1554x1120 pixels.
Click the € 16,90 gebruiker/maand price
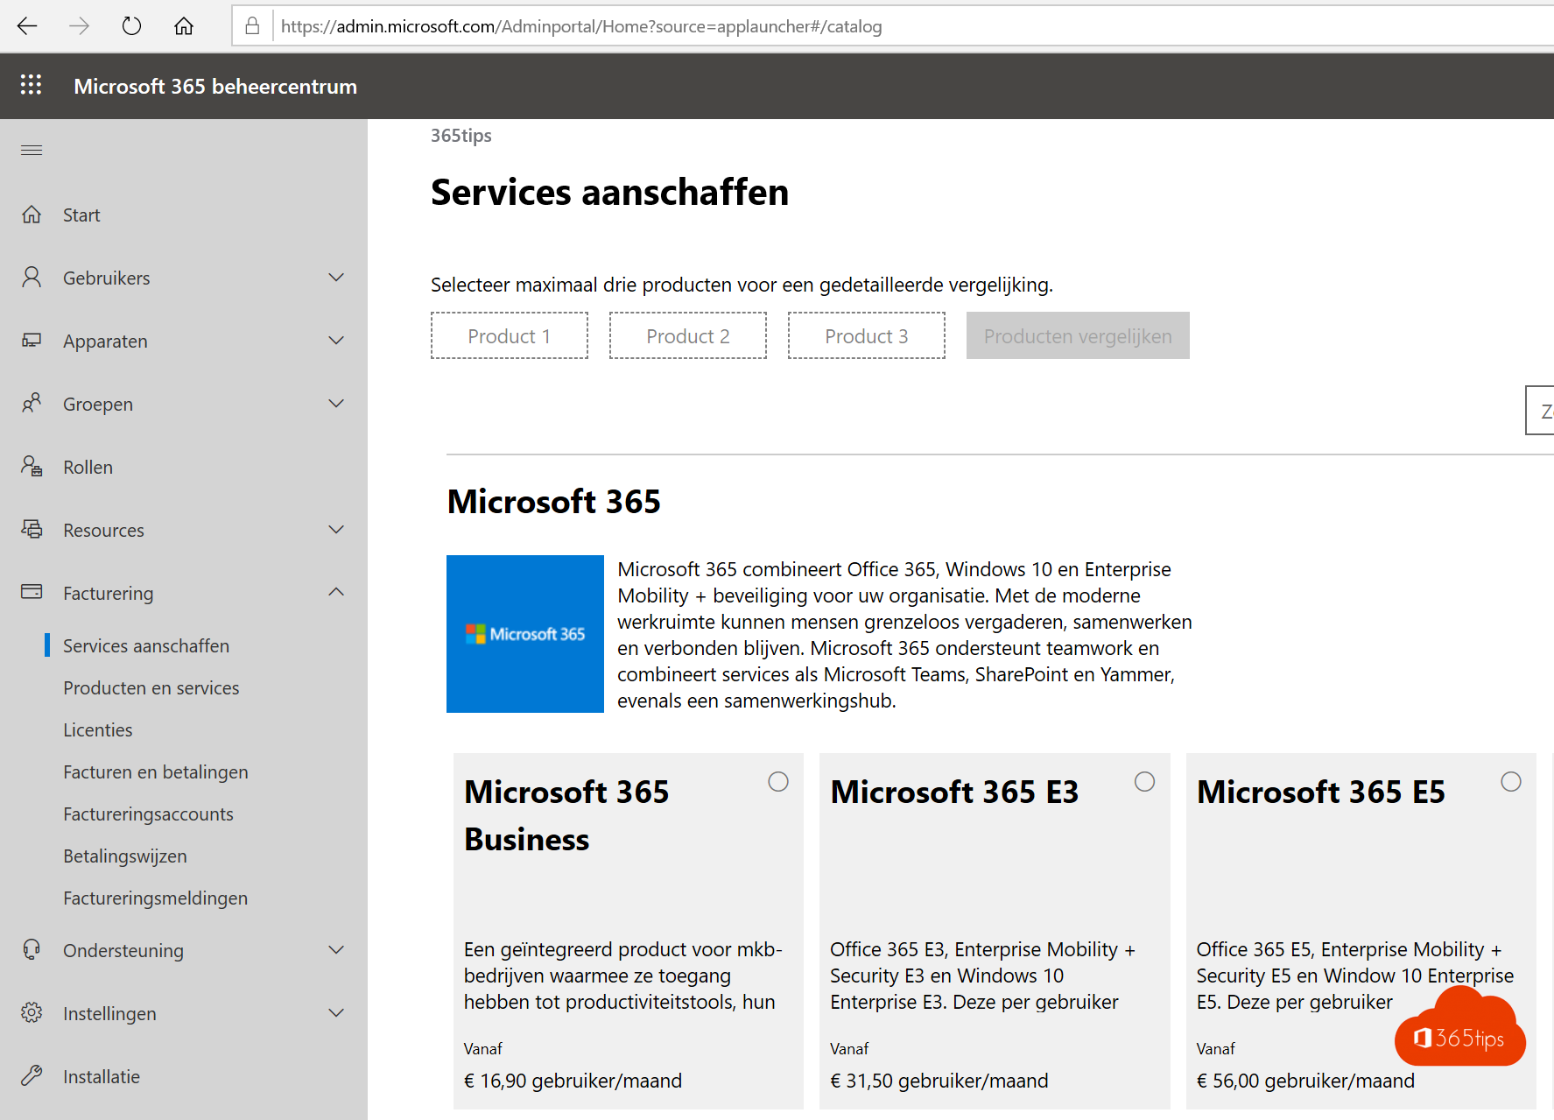click(x=573, y=1081)
